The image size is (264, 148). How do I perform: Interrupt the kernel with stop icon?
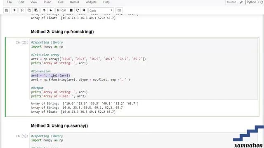[x=71, y=10]
